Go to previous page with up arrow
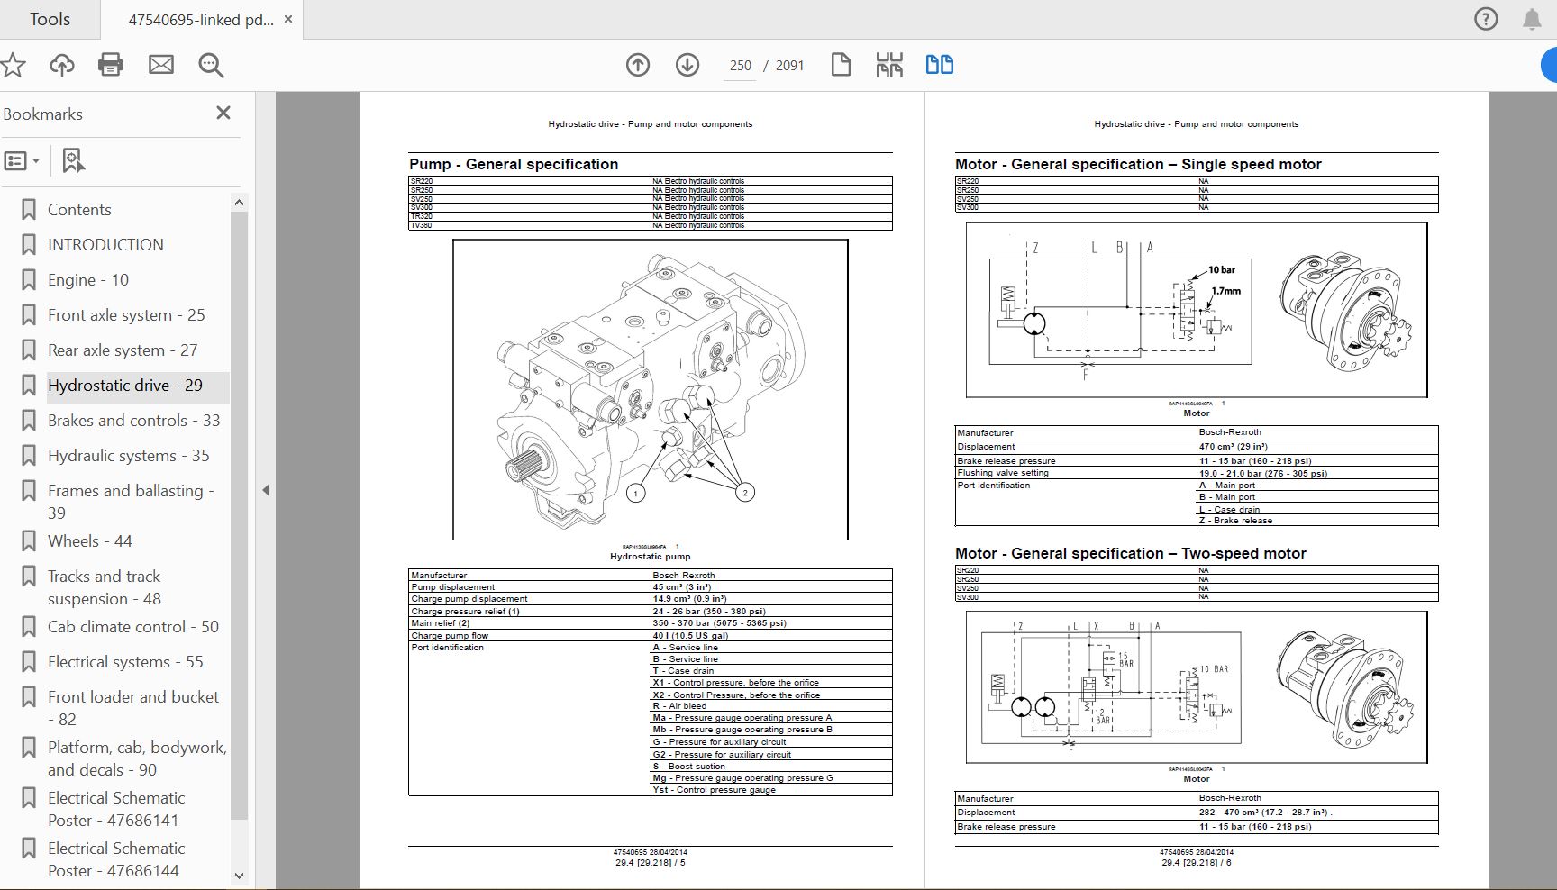 [638, 65]
